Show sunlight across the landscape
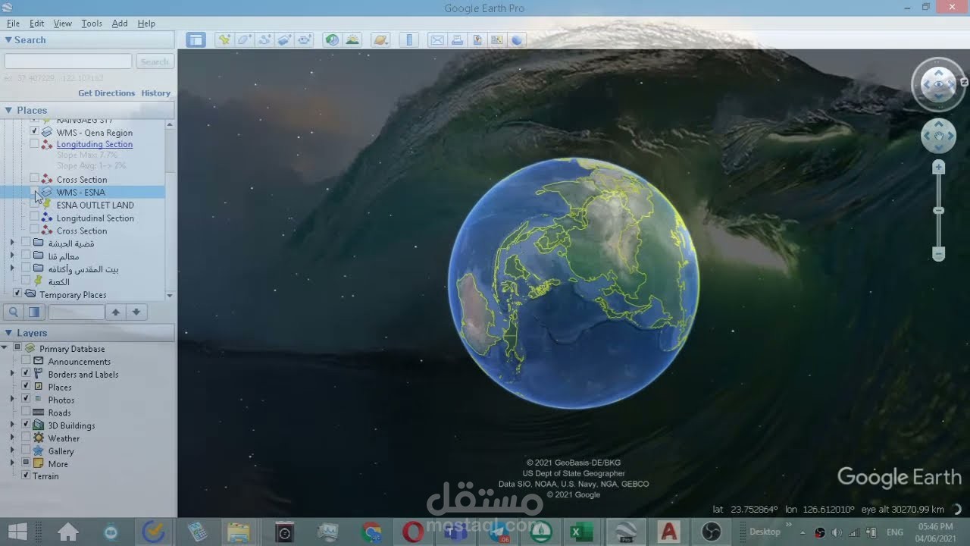Viewport: 970px width, 546px height. (x=352, y=40)
